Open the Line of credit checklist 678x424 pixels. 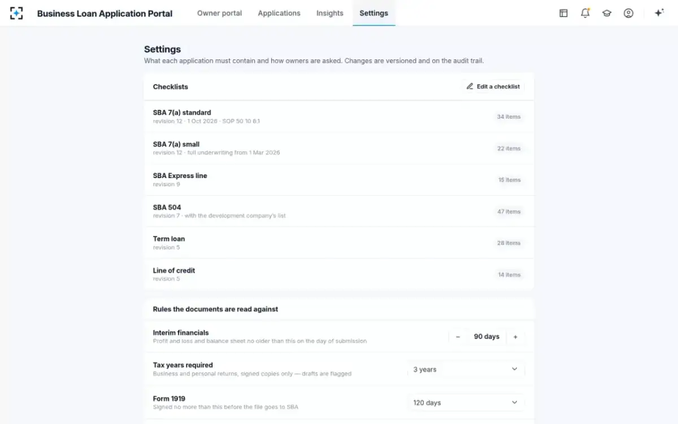point(339,275)
